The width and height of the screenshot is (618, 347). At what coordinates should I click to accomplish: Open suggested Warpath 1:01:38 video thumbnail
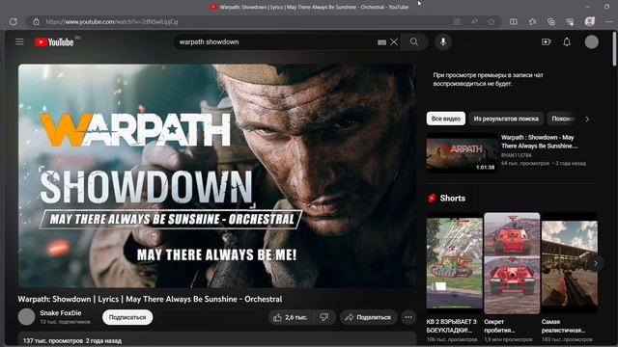[x=462, y=153]
